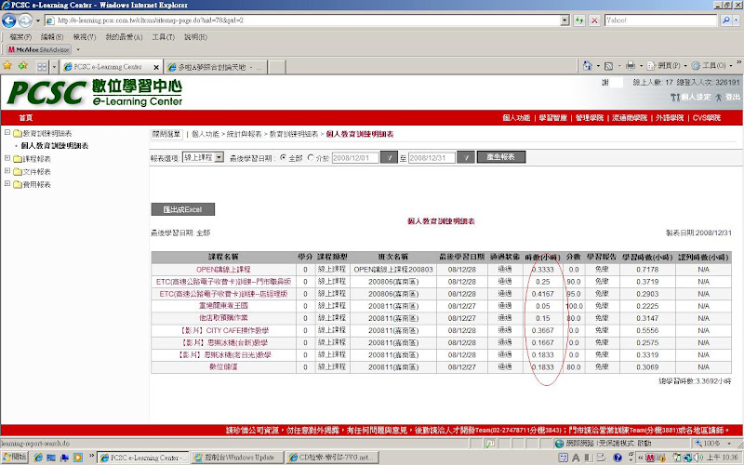Open the CVS學院 nav link

point(707,118)
